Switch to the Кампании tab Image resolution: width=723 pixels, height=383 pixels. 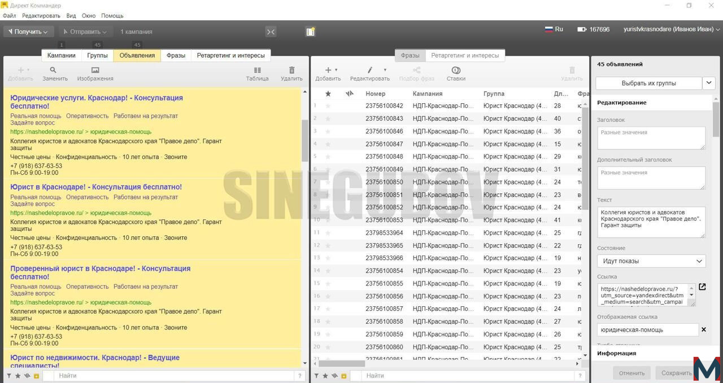pyautogui.click(x=62, y=55)
